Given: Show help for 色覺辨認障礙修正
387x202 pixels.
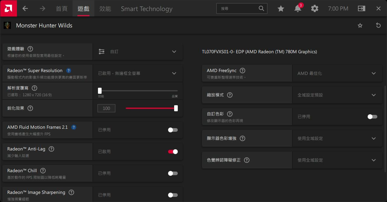Looking at the screenshot, I should pyautogui.click(x=247, y=160).
